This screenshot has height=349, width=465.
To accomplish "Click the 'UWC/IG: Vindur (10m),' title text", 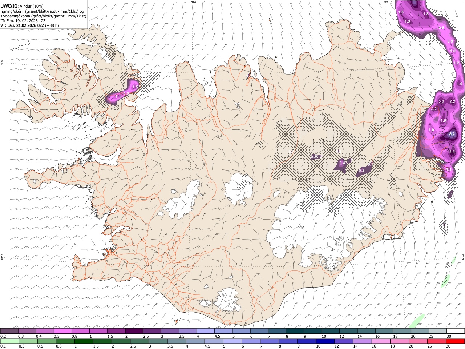I will [23, 6].
